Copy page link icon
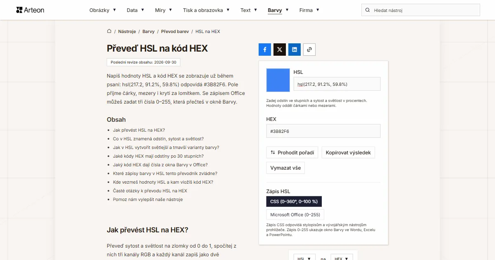This screenshot has height=260, width=495. point(309,50)
